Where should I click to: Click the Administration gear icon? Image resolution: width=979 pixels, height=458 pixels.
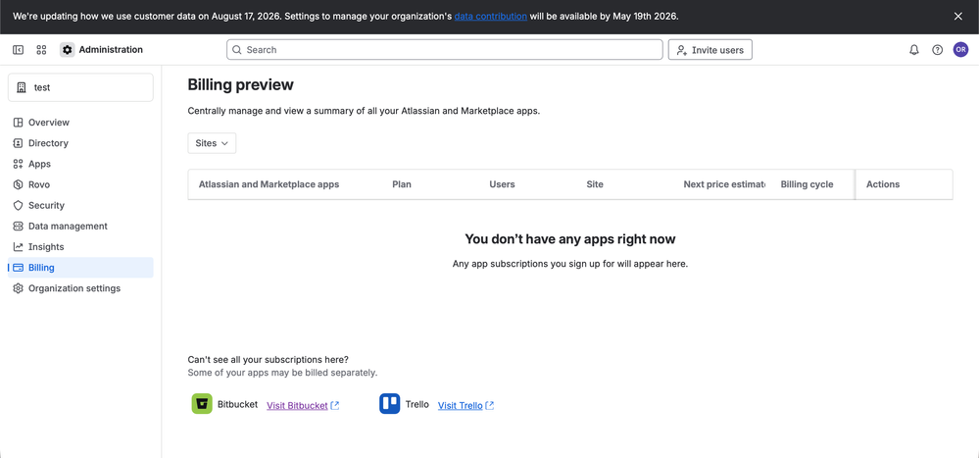tap(68, 49)
